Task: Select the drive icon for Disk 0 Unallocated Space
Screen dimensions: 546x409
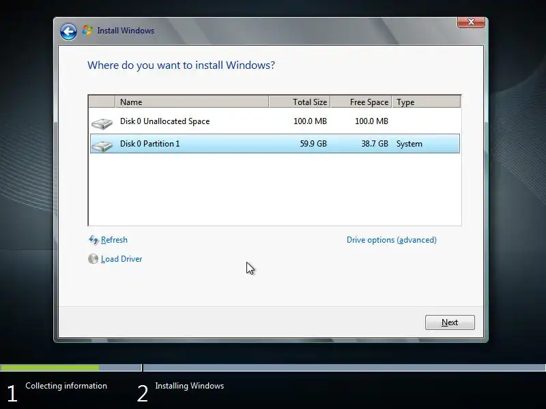Action: (102, 123)
